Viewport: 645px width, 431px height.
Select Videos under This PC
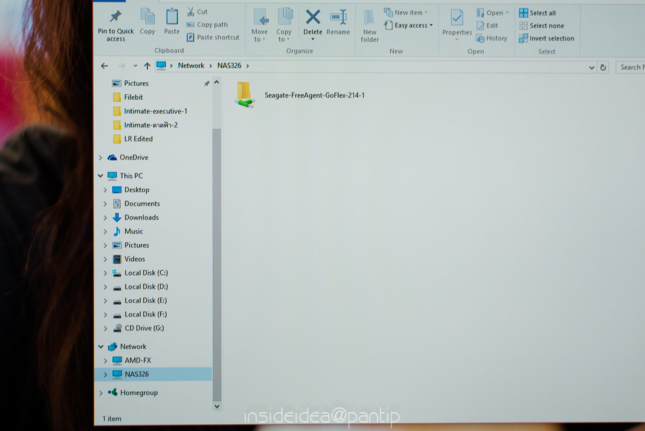click(x=129, y=259)
